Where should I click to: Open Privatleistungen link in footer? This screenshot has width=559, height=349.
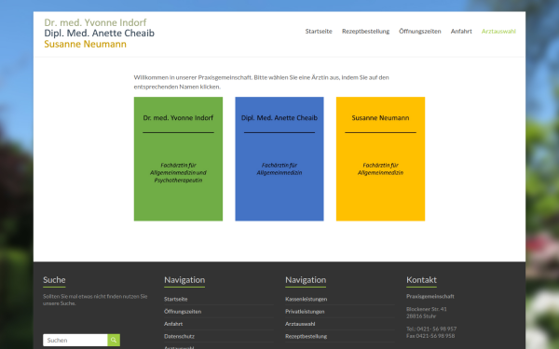[x=305, y=312]
